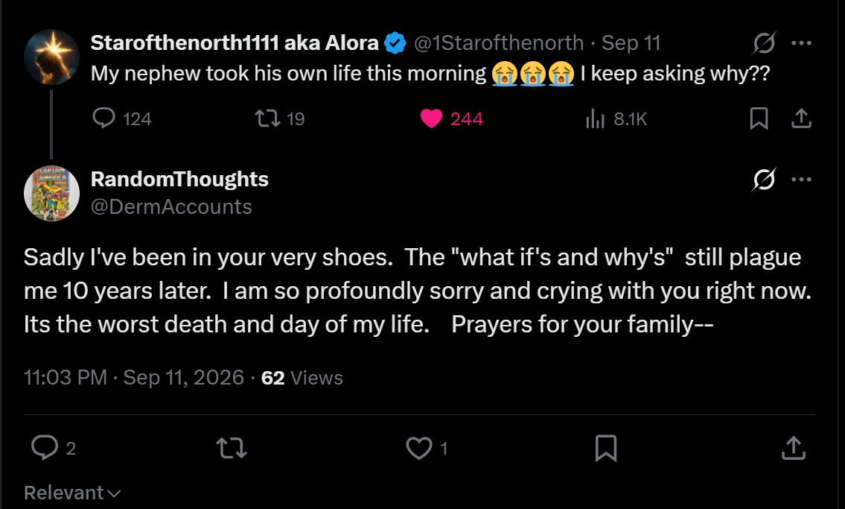Image resolution: width=845 pixels, height=509 pixels.
Task: Share Alora's post via upload icon
Action: pos(801,118)
